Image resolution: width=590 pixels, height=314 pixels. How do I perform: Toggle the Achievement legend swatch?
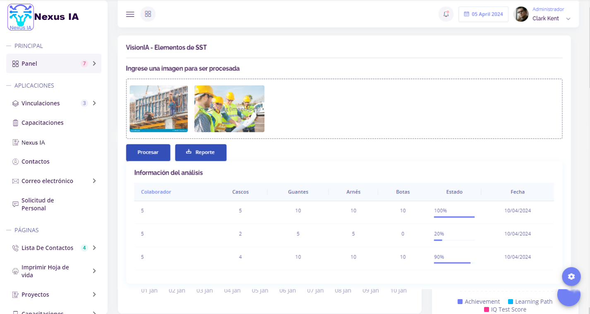460,302
